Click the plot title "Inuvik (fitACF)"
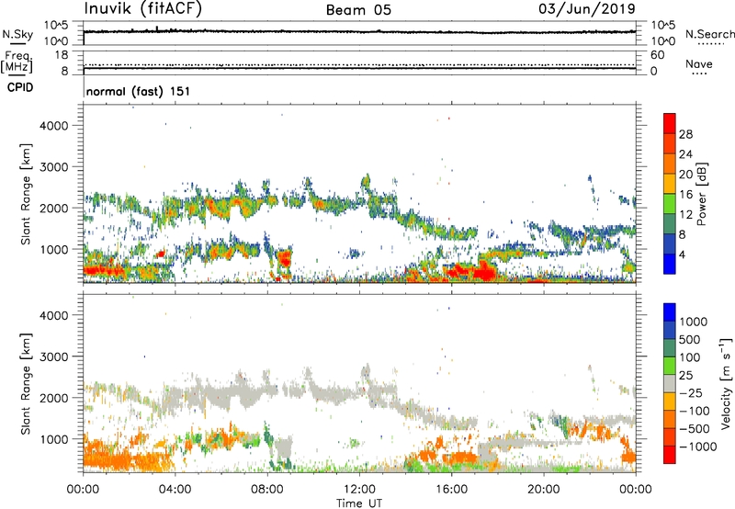This screenshot has height=509, width=735. click(x=143, y=9)
